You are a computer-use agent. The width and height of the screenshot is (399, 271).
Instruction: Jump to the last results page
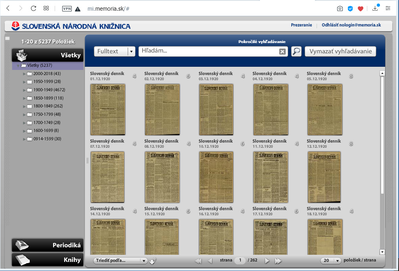point(278,261)
